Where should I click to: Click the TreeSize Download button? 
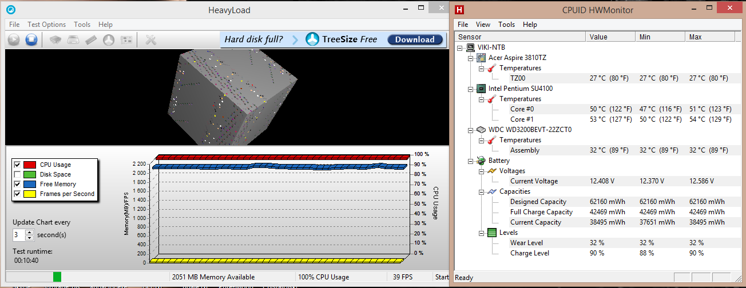point(415,39)
